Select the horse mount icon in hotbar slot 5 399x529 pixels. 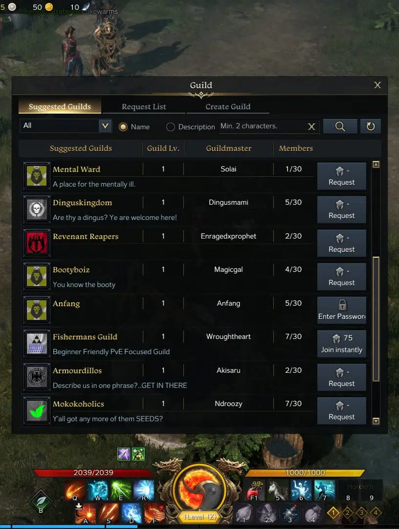pos(278,490)
